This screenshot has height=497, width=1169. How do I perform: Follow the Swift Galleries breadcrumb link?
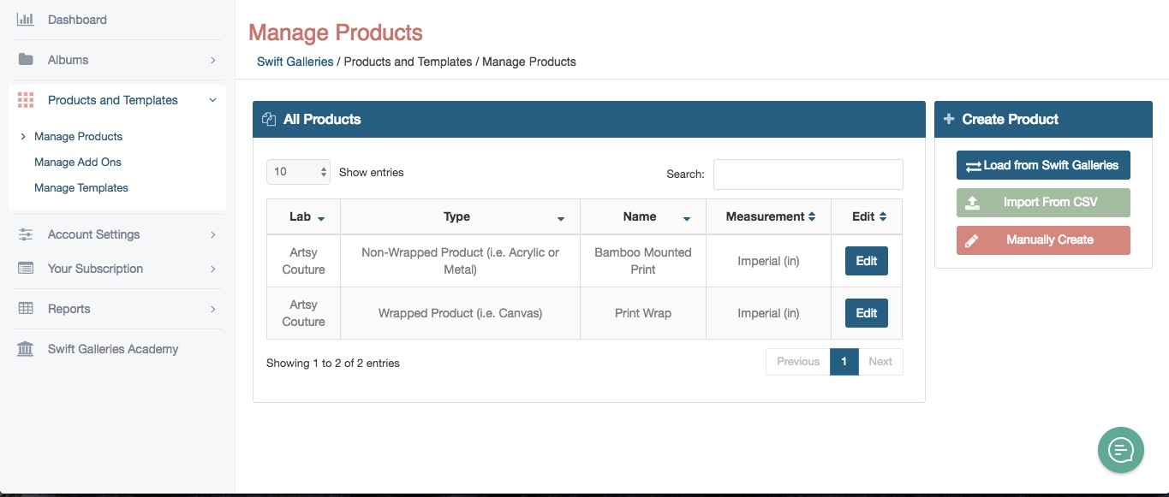click(x=295, y=62)
